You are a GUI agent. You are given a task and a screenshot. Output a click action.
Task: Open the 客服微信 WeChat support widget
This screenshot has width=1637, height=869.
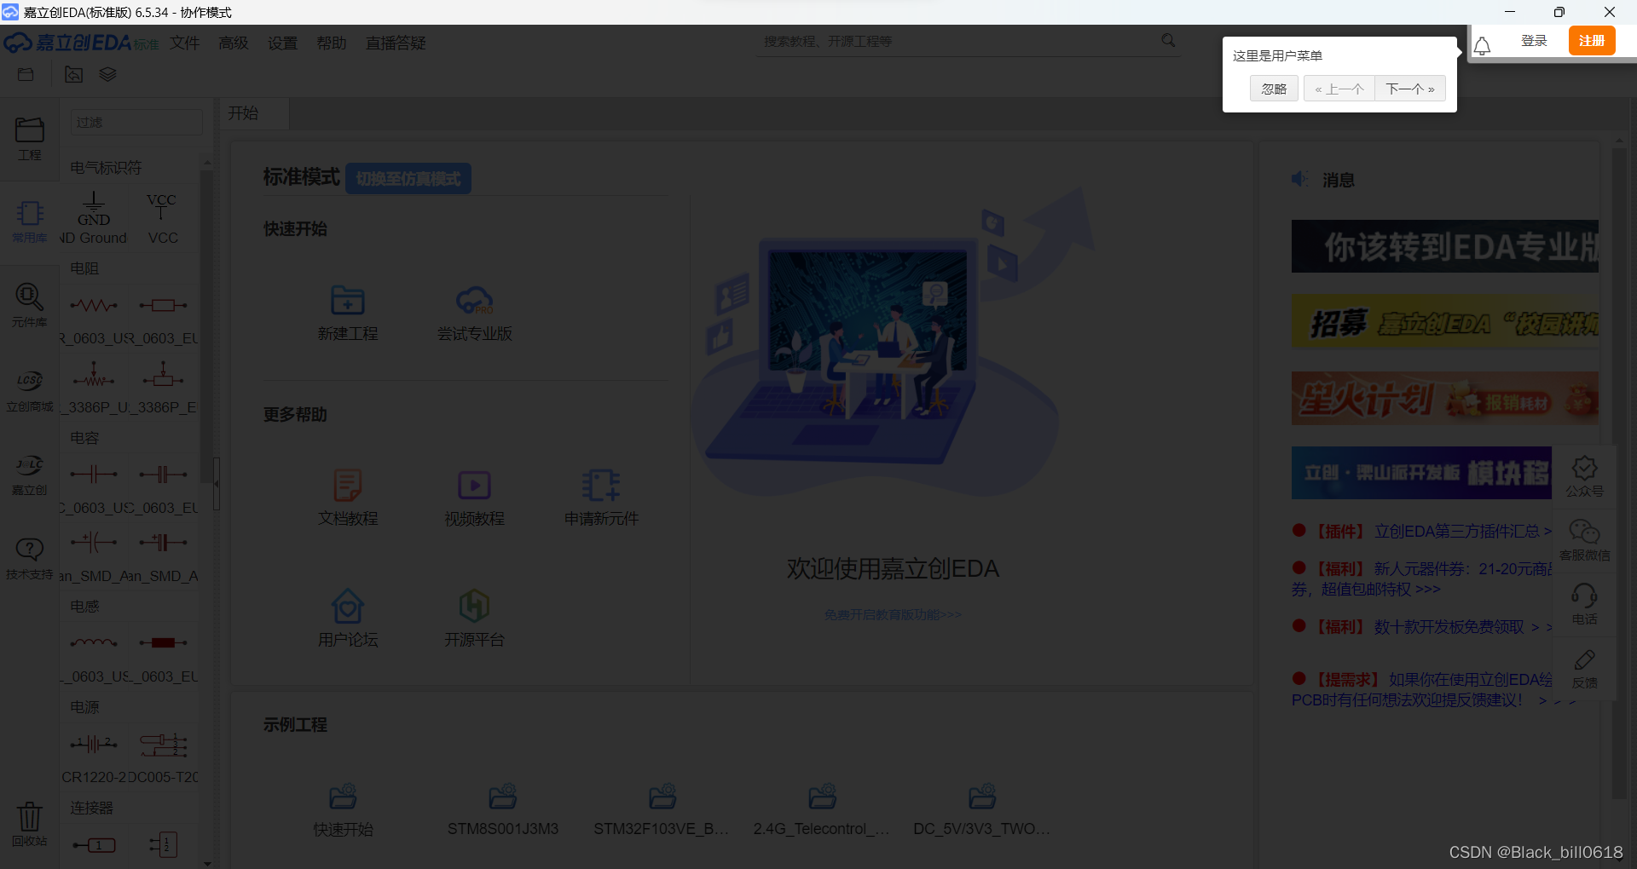point(1584,541)
